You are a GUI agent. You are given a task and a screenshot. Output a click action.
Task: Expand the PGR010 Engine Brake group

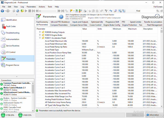pyautogui.click(x=40, y=35)
